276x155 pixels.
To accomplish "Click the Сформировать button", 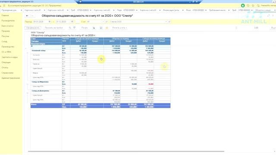I will [33, 28].
